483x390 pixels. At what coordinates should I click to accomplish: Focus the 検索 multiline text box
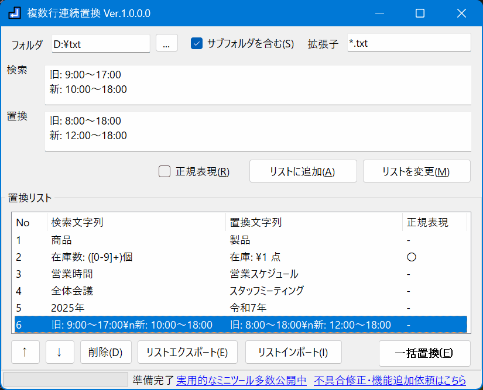pos(258,84)
